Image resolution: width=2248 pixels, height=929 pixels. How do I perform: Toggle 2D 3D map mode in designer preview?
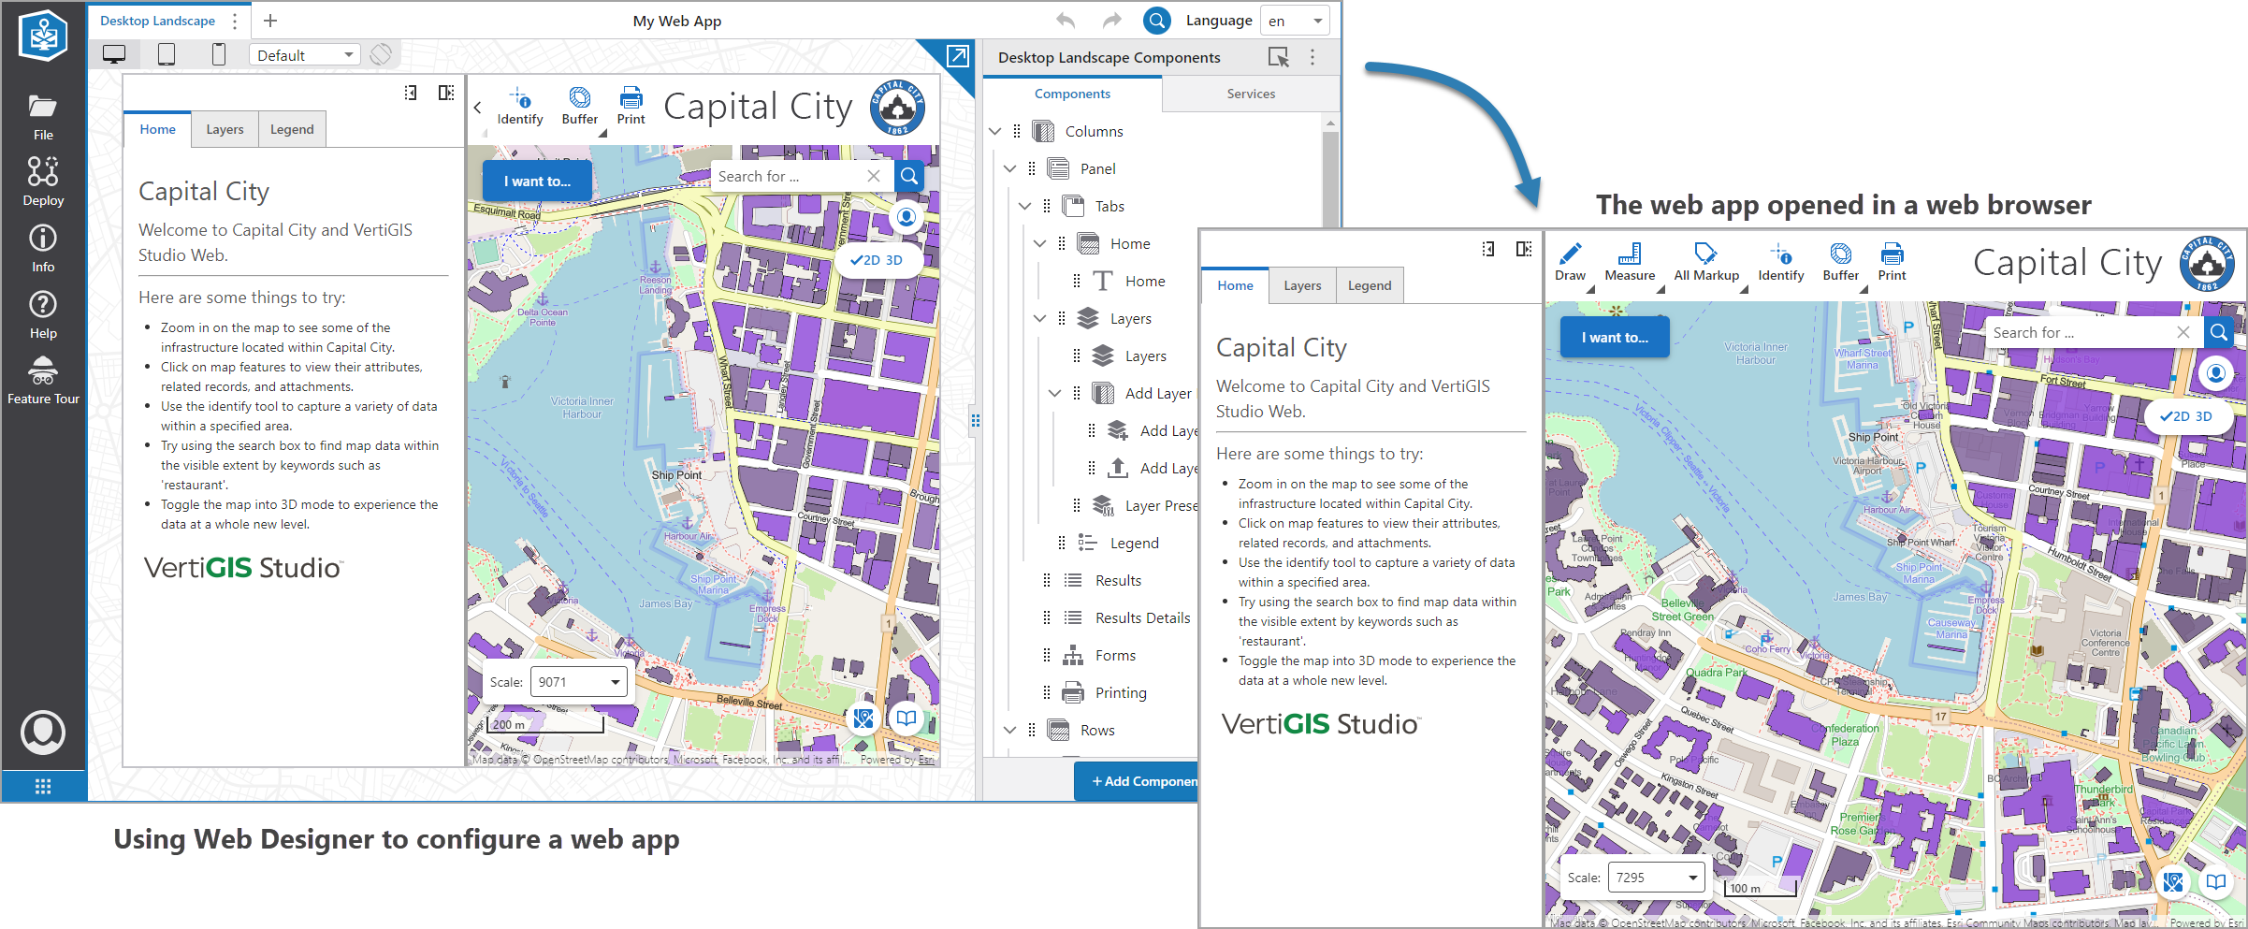pyautogui.click(x=877, y=260)
